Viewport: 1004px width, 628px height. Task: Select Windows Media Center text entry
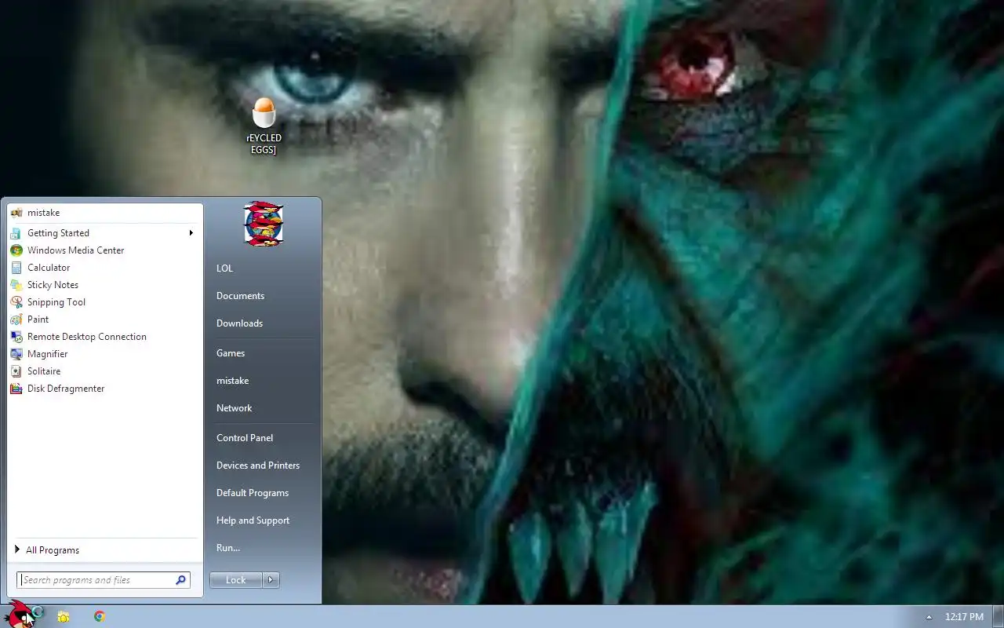(75, 250)
